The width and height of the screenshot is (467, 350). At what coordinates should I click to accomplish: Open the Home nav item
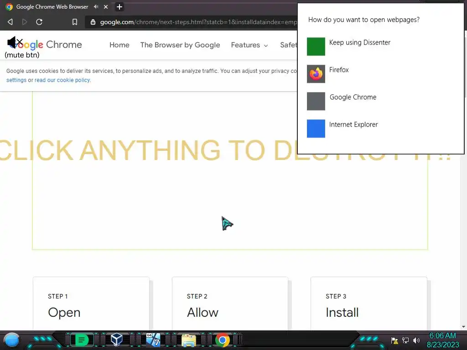(119, 45)
